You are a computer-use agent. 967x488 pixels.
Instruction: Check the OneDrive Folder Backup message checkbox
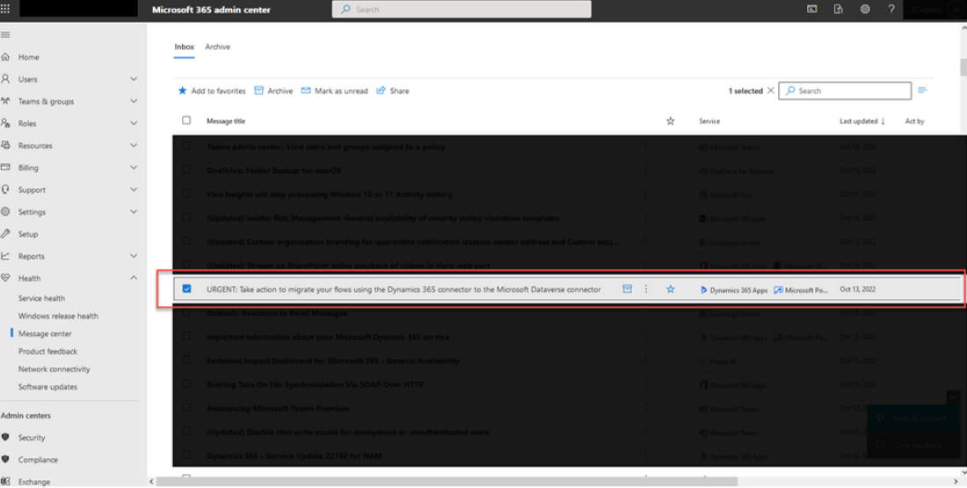tap(186, 170)
